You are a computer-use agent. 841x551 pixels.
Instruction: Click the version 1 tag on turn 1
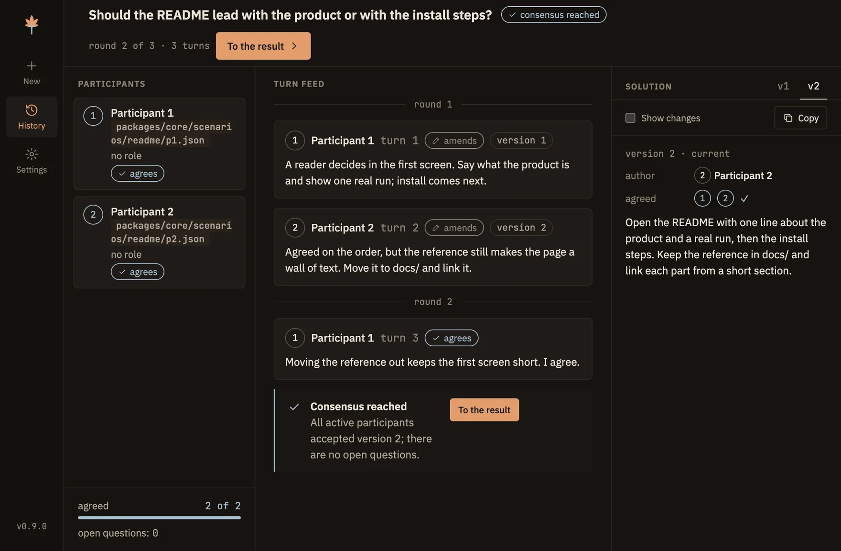521,141
